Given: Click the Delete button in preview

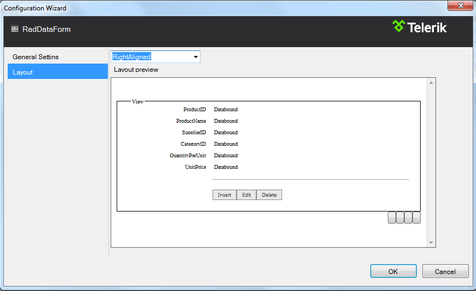Looking at the screenshot, I should tap(269, 195).
